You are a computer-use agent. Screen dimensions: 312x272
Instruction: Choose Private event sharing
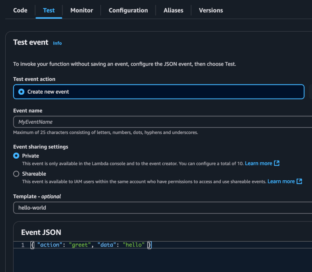point(16,156)
